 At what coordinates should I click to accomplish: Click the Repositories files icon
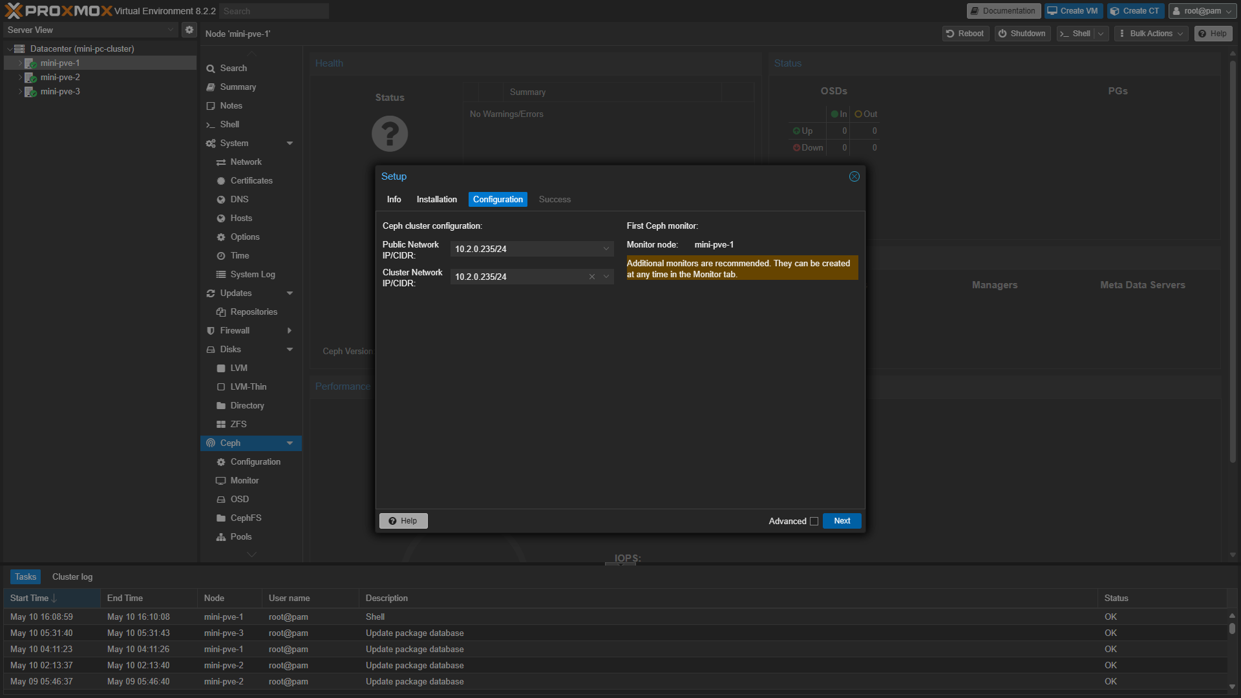(221, 312)
